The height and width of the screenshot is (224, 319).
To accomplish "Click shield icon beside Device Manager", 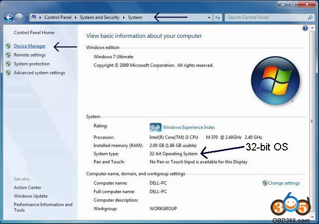I will [x=8, y=46].
